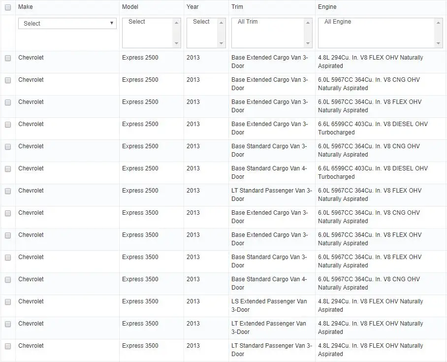Click 6.0L CNG engine, Express 3500 4-Door row
Image resolution: width=447 pixels, height=362 pixels.
369,283
